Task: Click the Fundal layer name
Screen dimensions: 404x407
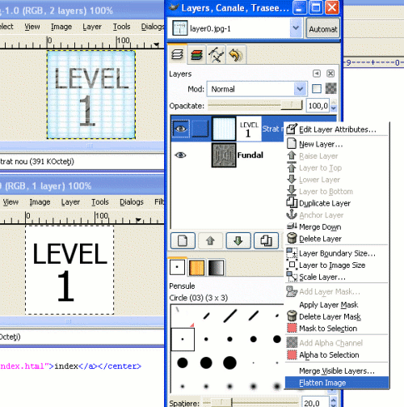Action: (x=250, y=155)
